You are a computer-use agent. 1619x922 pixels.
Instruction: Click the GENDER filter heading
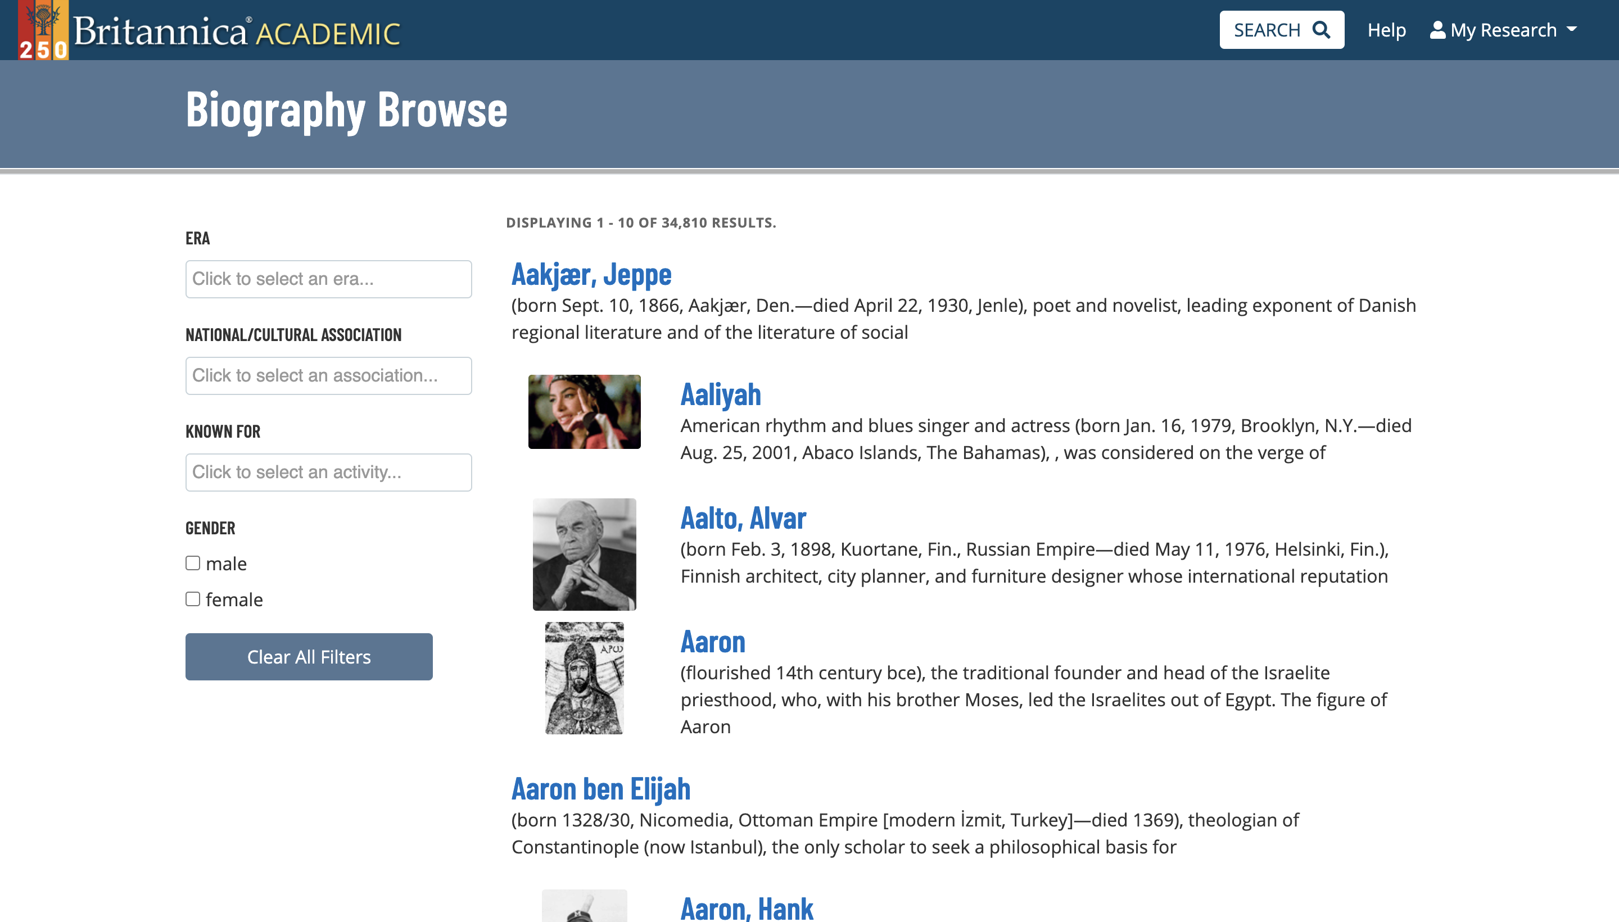pyautogui.click(x=210, y=528)
